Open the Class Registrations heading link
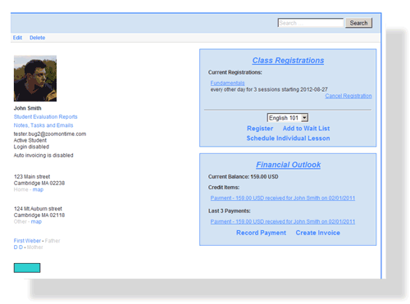Viewport: 410px width, 304px height. pyautogui.click(x=288, y=61)
